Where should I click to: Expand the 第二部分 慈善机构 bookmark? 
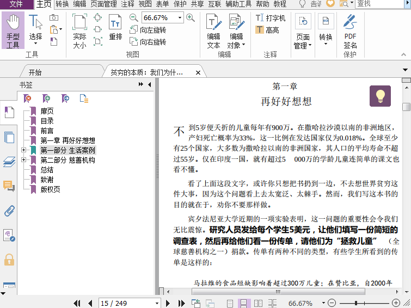click(23, 159)
